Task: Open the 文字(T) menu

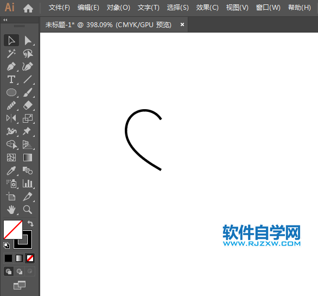Action: click(x=149, y=8)
